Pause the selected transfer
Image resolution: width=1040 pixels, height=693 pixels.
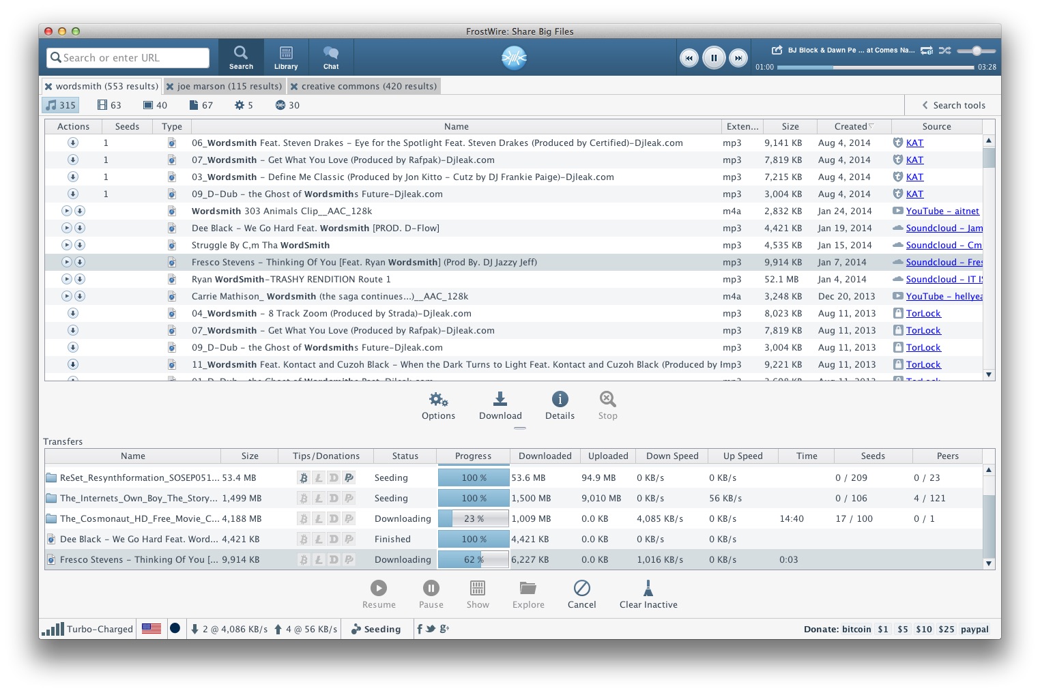[x=431, y=595]
